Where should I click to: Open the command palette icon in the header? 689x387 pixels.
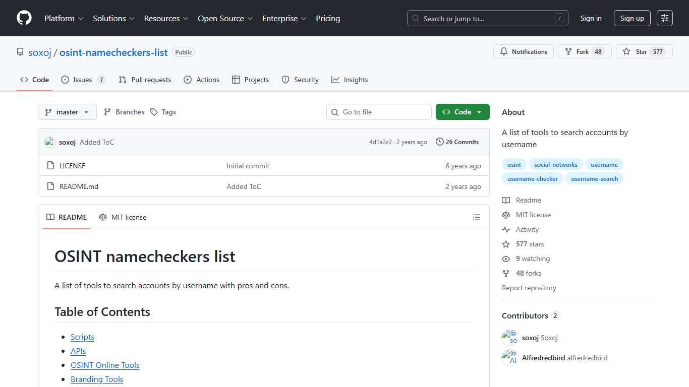tap(664, 18)
